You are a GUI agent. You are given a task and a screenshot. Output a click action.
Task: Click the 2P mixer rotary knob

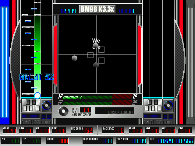pos(168,122)
